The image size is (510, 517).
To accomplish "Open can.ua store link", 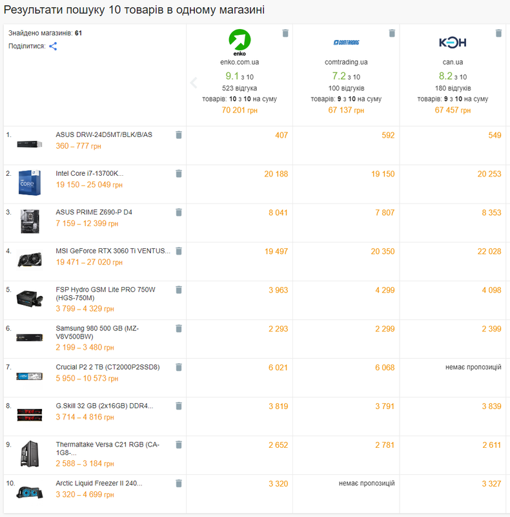I will tap(453, 62).
